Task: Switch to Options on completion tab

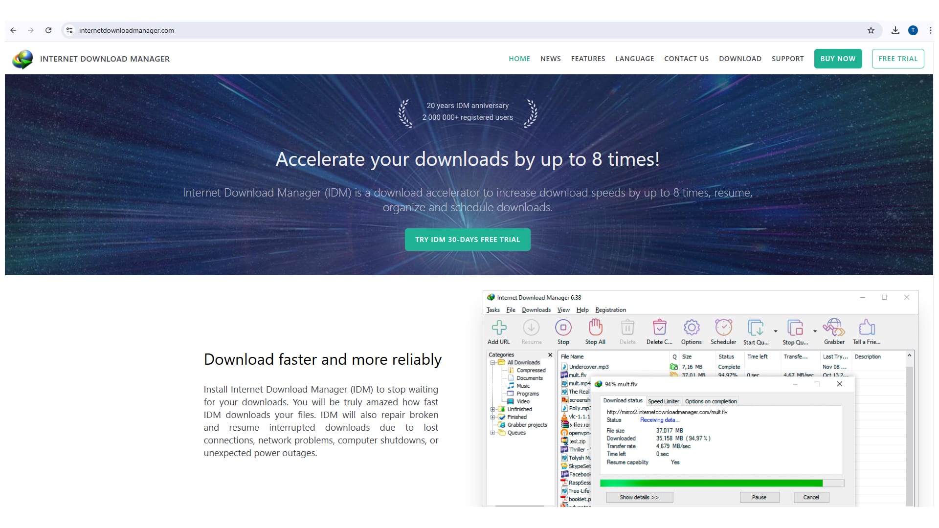Action: (711, 401)
